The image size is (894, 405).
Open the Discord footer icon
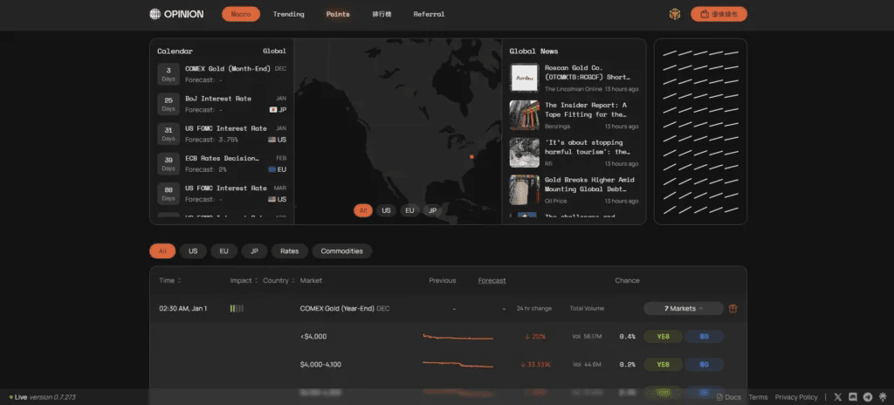(x=853, y=397)
